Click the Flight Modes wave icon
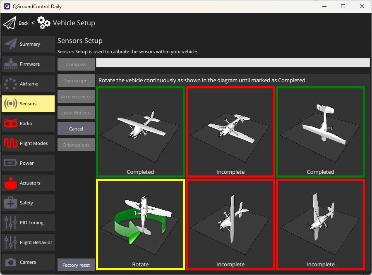This screenshot has width=372, height=275. pyautogui.click(x=11, y=143)
